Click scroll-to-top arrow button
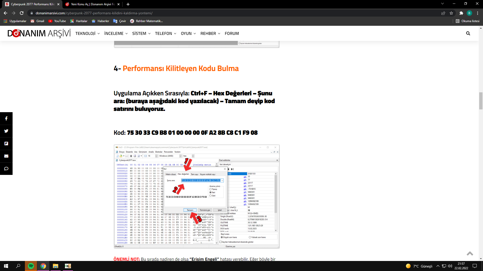The image size is (483, 271). (470, 253)
